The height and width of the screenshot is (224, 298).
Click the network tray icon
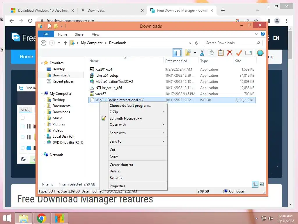pos(263,218)
